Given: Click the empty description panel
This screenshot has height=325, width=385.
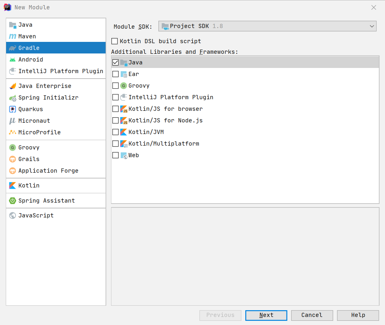Looking at the screenshot, I should pyautogui.click(x=245, y=256).
